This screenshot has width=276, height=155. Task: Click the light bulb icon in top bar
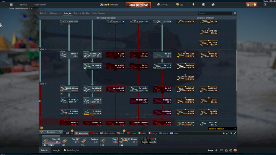[x=194, y=4]
